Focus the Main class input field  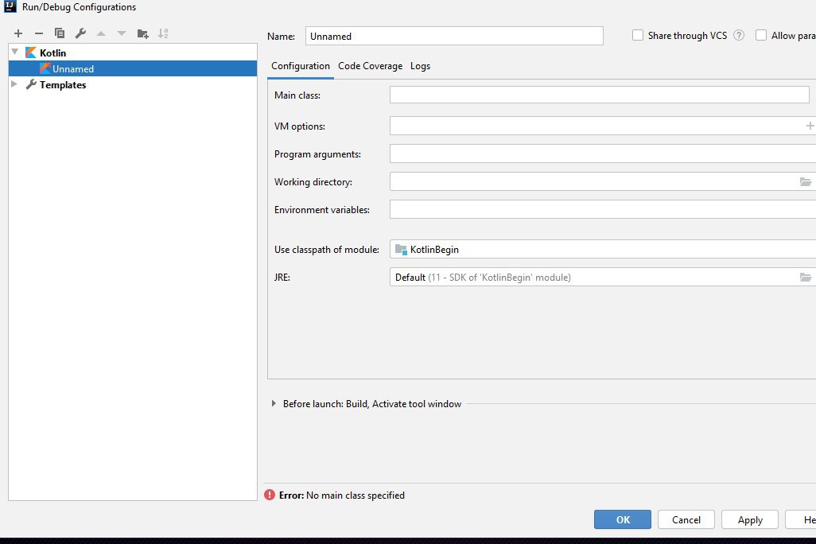click(600, 95)
